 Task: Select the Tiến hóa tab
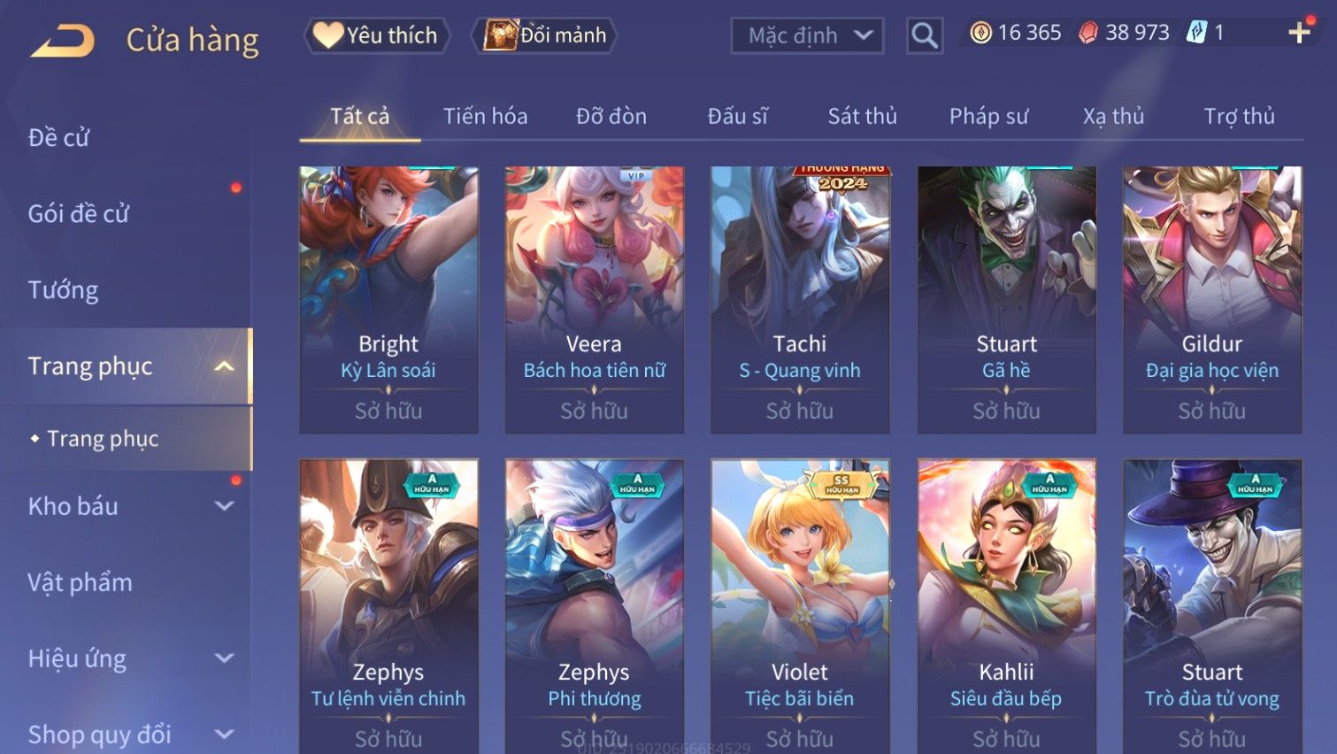[x=485, y=116]
